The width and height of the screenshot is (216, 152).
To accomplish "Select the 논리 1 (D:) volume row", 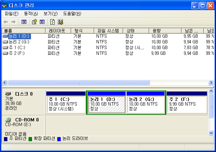I will click(x=108, y=36).
